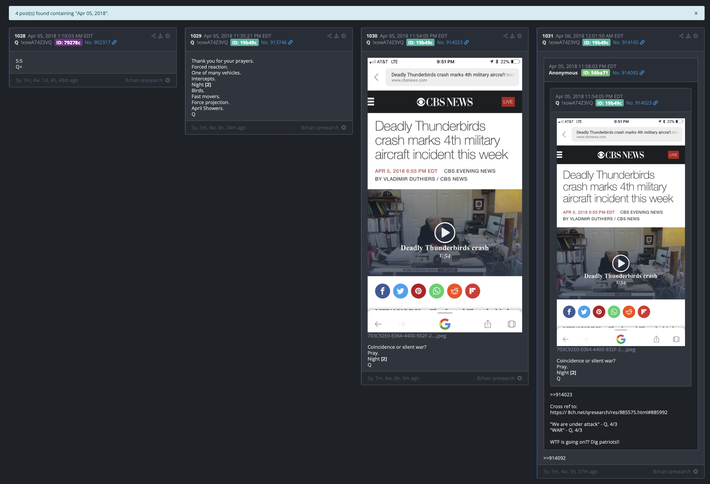Screen dimensions: 710x484
Task: Download post 1029
Action: click(x=336, y=36)
